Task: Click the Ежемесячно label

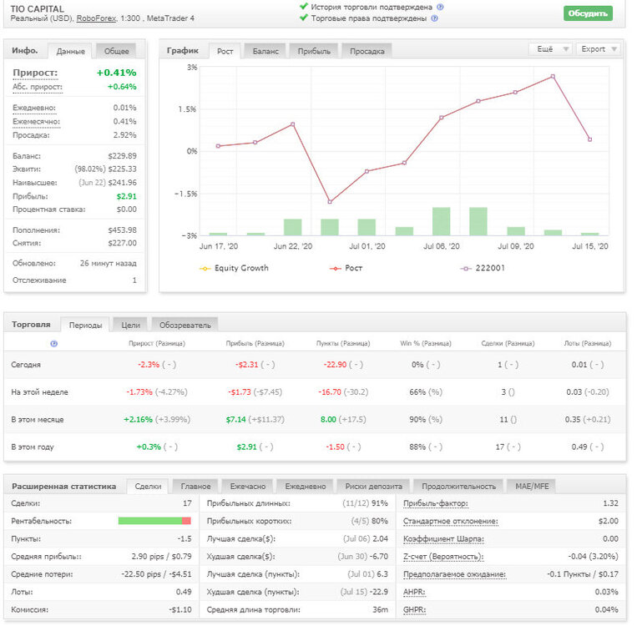Action: click(x=36, y=122)
